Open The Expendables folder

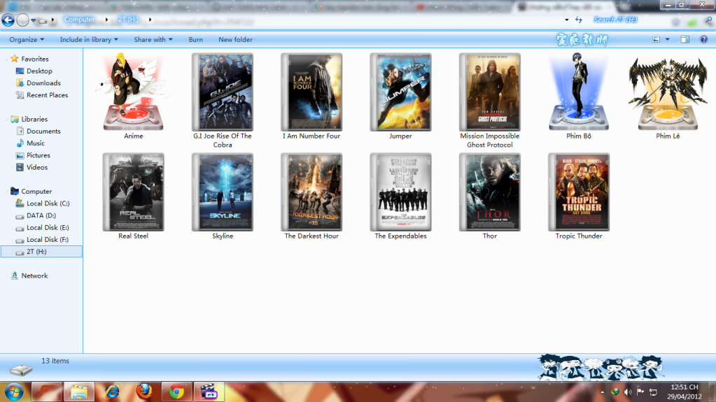pyautogui.click(x=400, y=192)
